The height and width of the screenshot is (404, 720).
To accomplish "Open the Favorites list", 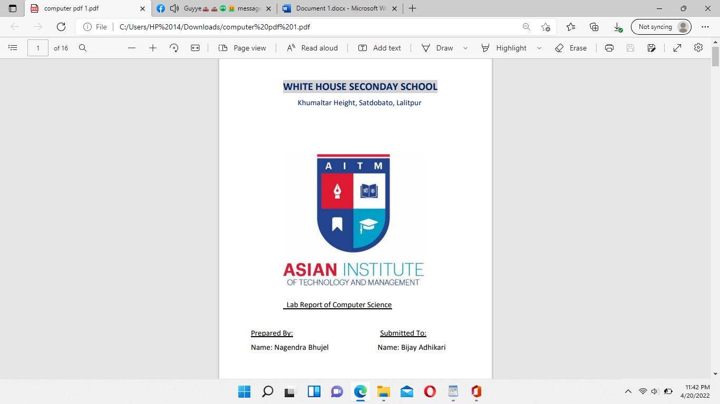I will tap(571, 27).
